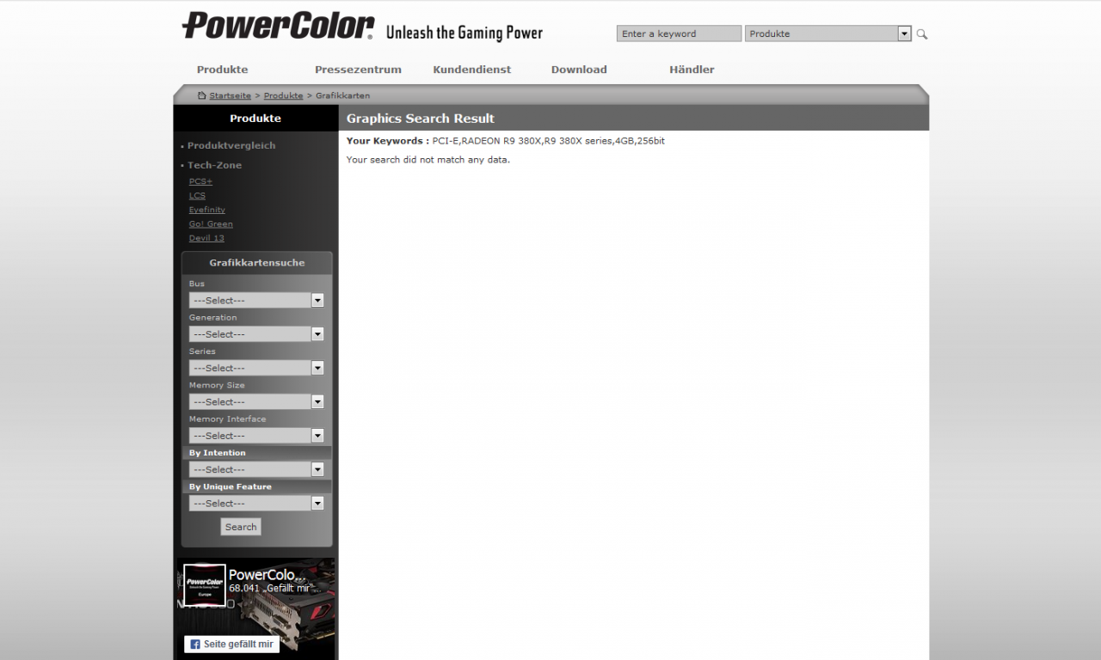The image size is (1101, 660).
Task: Open the Händler menu
Action: coord(692,70)
